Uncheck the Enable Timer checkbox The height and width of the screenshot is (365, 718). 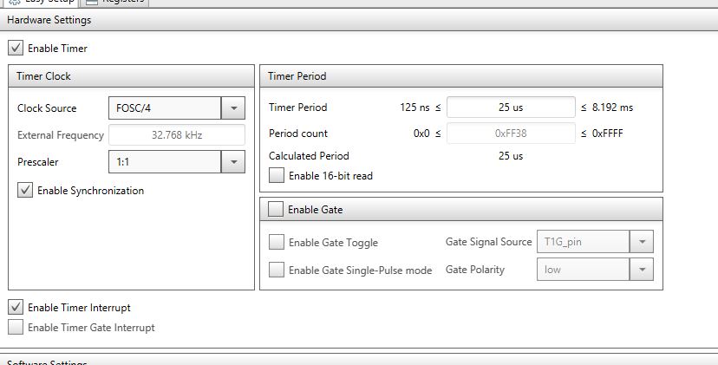click(16, 48)
